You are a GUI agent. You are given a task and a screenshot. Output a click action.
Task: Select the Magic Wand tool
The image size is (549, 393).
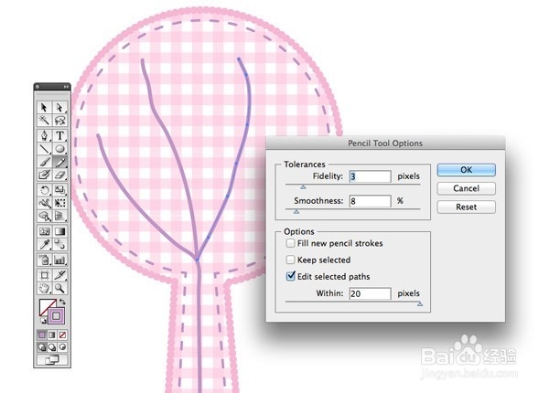[x=45, y=121]
